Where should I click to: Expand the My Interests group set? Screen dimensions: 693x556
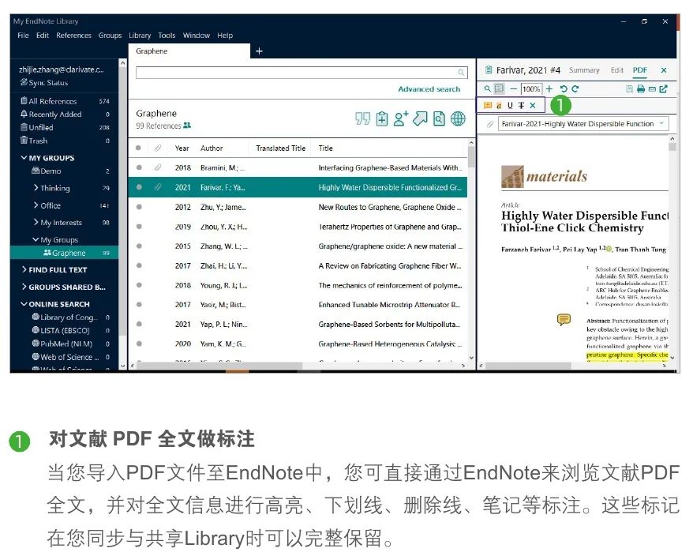pyautogui.click(x=36, y=222)
